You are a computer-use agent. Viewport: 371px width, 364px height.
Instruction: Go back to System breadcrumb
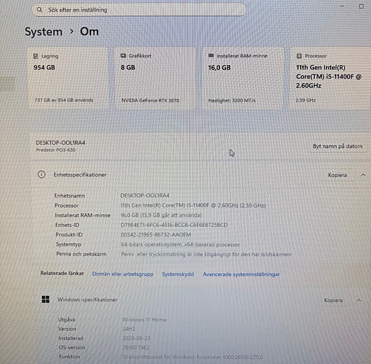click(43, 32)
